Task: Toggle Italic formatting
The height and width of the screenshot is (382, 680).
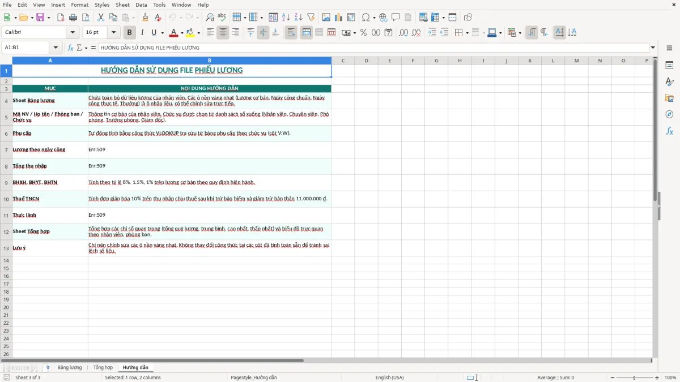Action: [142, 33]
